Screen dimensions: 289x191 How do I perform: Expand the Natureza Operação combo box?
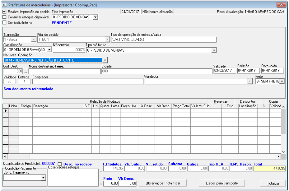[x=105, y=60]
